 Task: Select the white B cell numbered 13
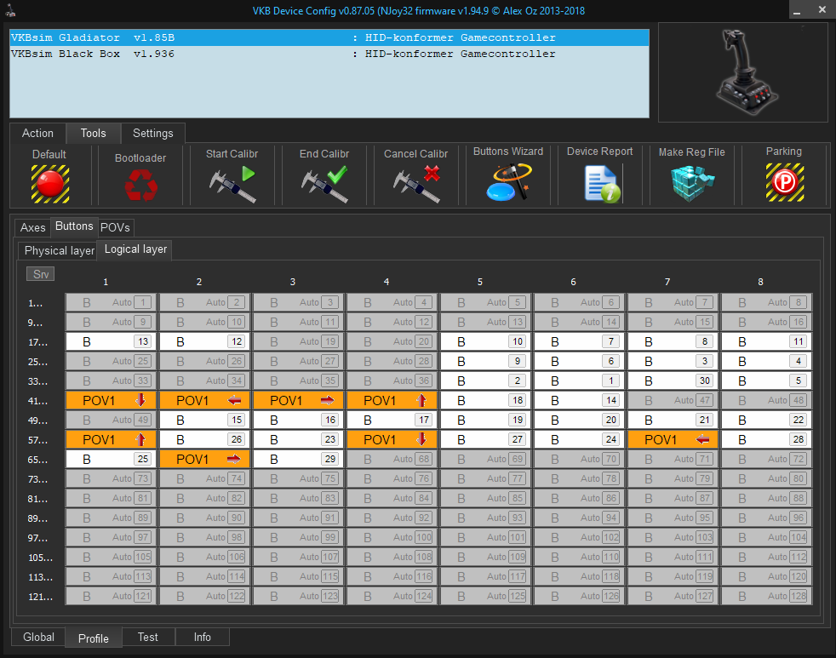coord(111,341)
